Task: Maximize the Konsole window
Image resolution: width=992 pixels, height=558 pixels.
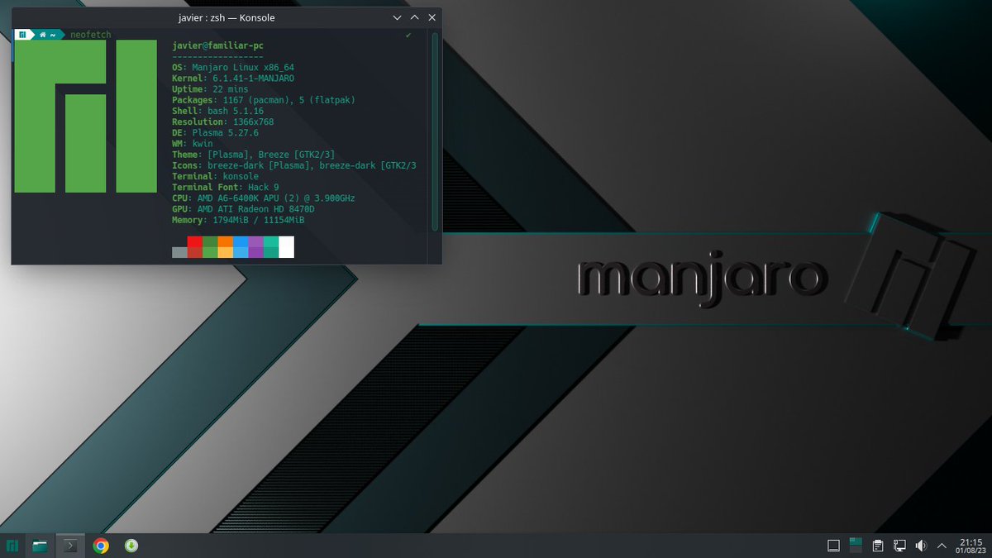Action: point(414,17)
